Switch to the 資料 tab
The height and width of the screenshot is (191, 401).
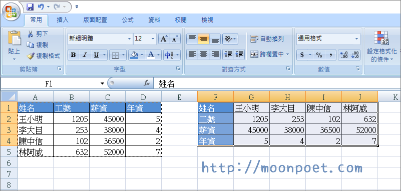(154, 20)
